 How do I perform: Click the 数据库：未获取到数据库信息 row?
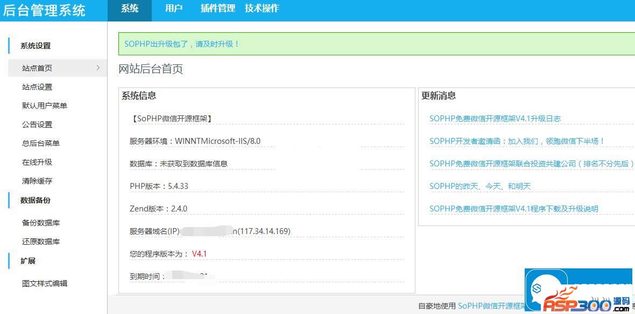[266, 164]
